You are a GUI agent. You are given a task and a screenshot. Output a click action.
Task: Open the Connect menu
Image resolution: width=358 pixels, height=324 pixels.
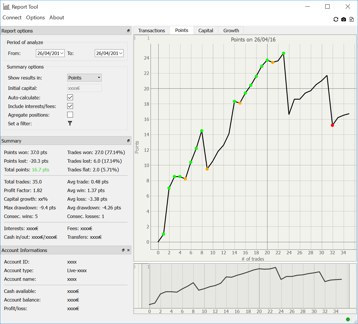pyautogui.click(x=12, y=18)
